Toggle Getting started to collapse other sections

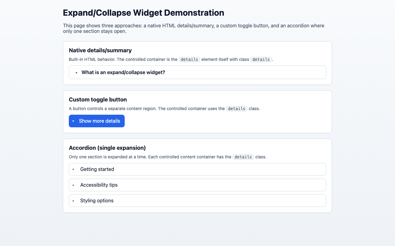tap(97, 169)
